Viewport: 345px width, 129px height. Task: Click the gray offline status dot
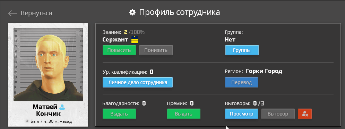27,121
